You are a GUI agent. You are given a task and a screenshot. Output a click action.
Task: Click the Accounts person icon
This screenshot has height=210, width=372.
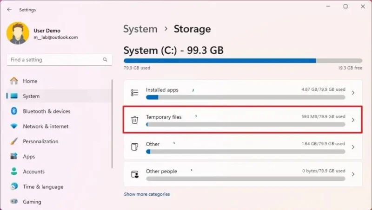tap(14, 171)
